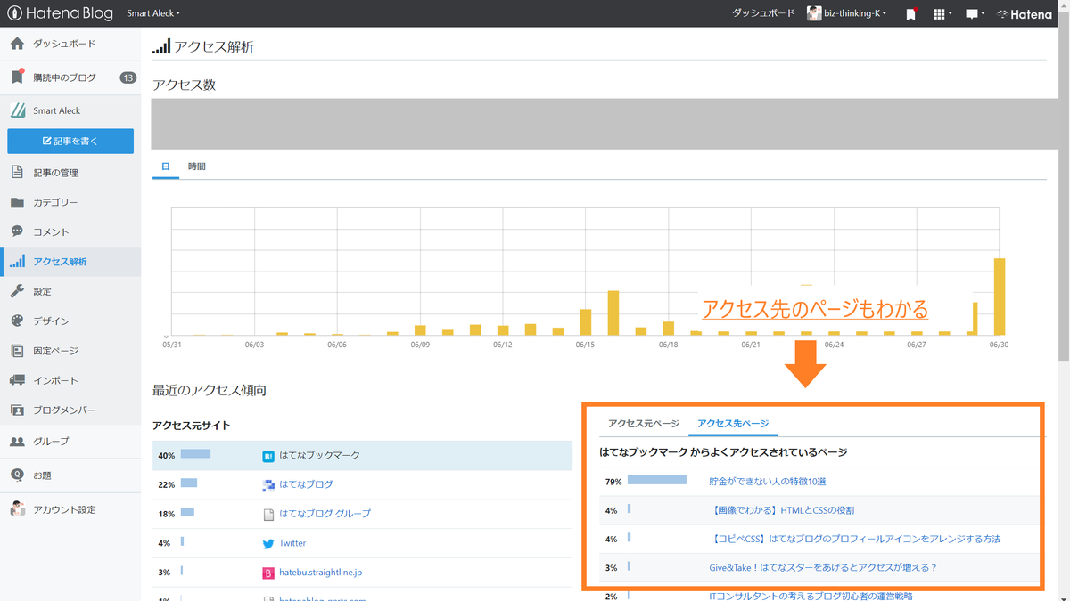Open the notifications speech bubble menu
This screenshot has width=1070, height=601.
point(975,14)
